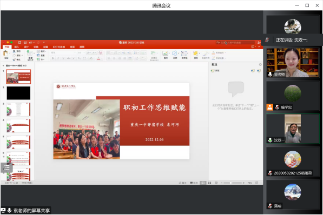
Task: Click the Slide Sorter grid view icon
Action: click(x=209, y=183)
